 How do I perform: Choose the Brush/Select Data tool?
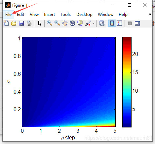[x=88, y=23]
